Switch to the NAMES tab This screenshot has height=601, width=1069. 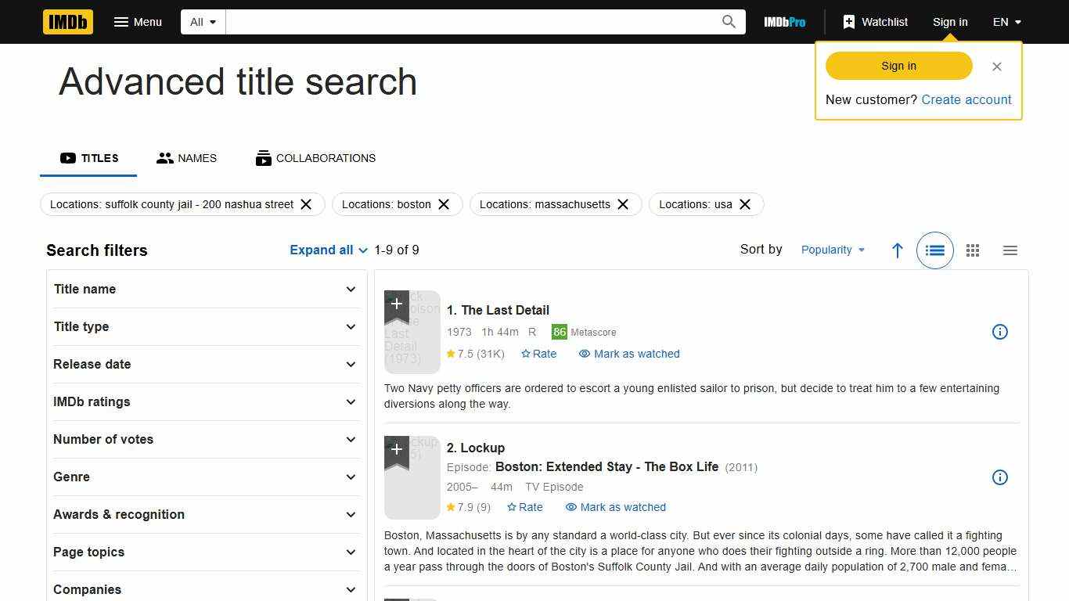click(186, 158)
